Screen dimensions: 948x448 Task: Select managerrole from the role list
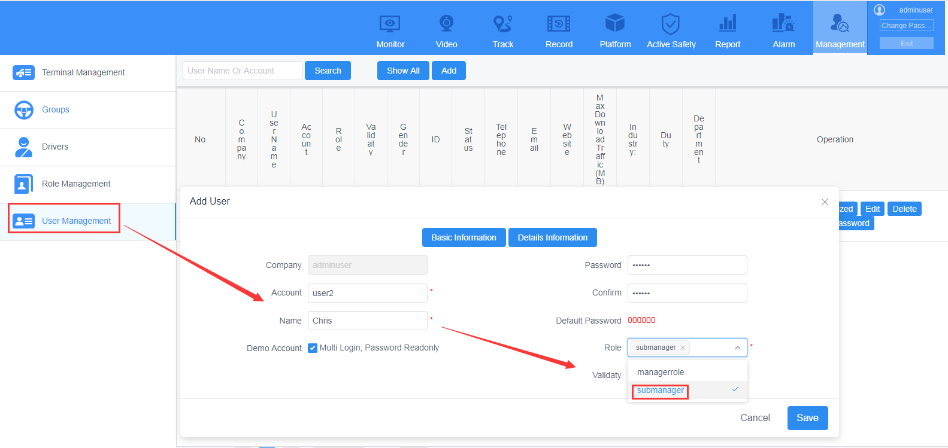coord(687,372)
